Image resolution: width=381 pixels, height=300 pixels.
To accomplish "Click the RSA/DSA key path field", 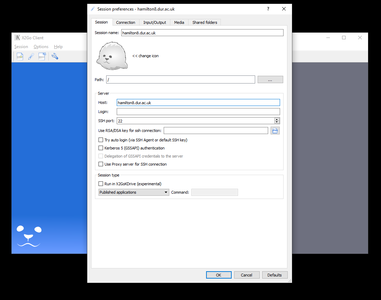I will 216,131.
